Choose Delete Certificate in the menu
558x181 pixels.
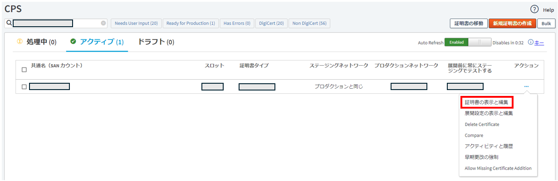pos(482,124)
